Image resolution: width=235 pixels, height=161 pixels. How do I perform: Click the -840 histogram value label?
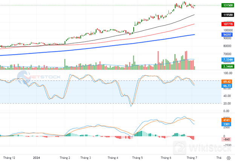226,138
